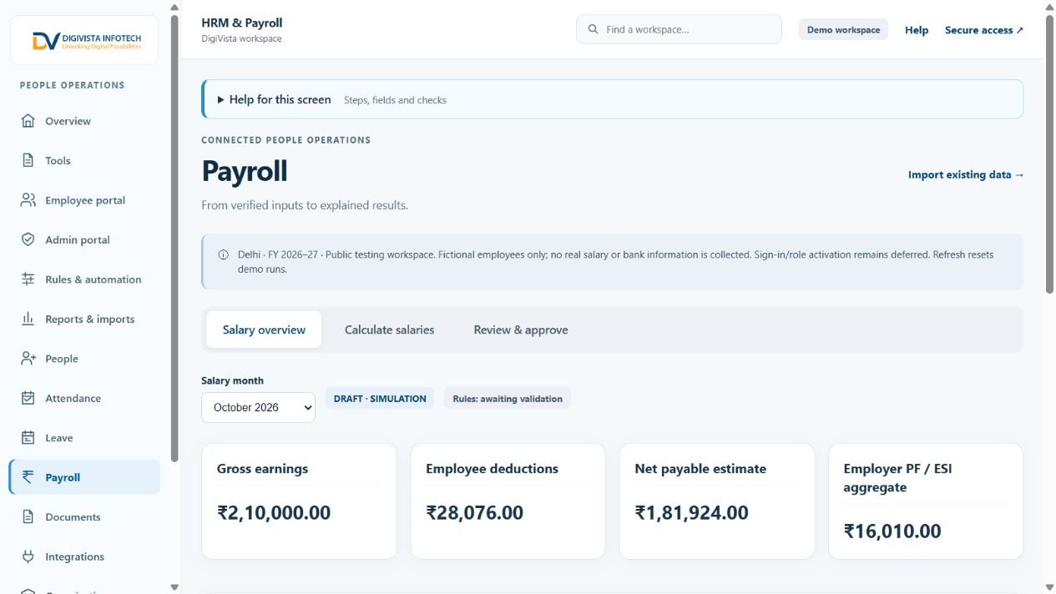The image size is (1056, 594).
Task: Click the Tools sidebar label
Action: 58,160
